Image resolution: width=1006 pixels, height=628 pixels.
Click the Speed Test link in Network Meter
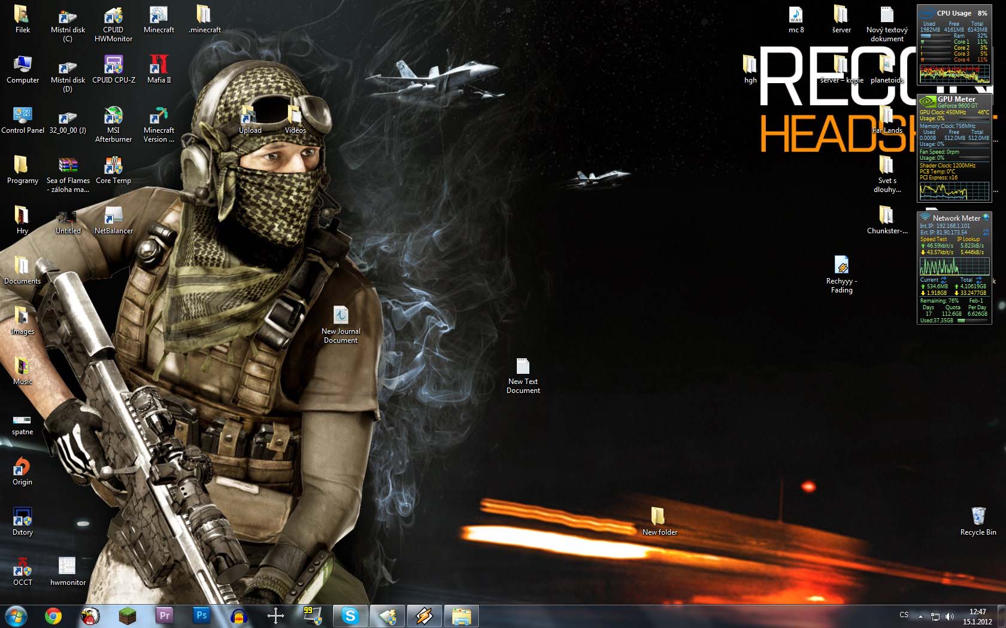(934, 239)
